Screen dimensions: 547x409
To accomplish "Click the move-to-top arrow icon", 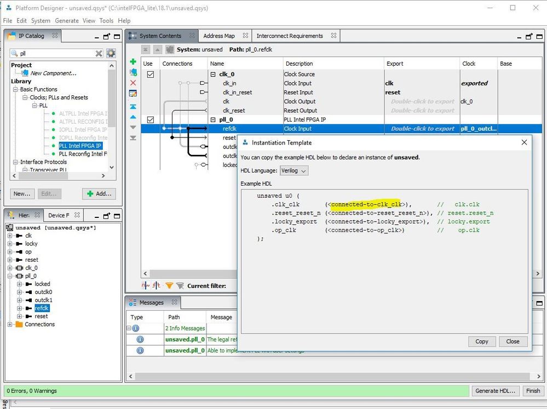I will (133, 107).
